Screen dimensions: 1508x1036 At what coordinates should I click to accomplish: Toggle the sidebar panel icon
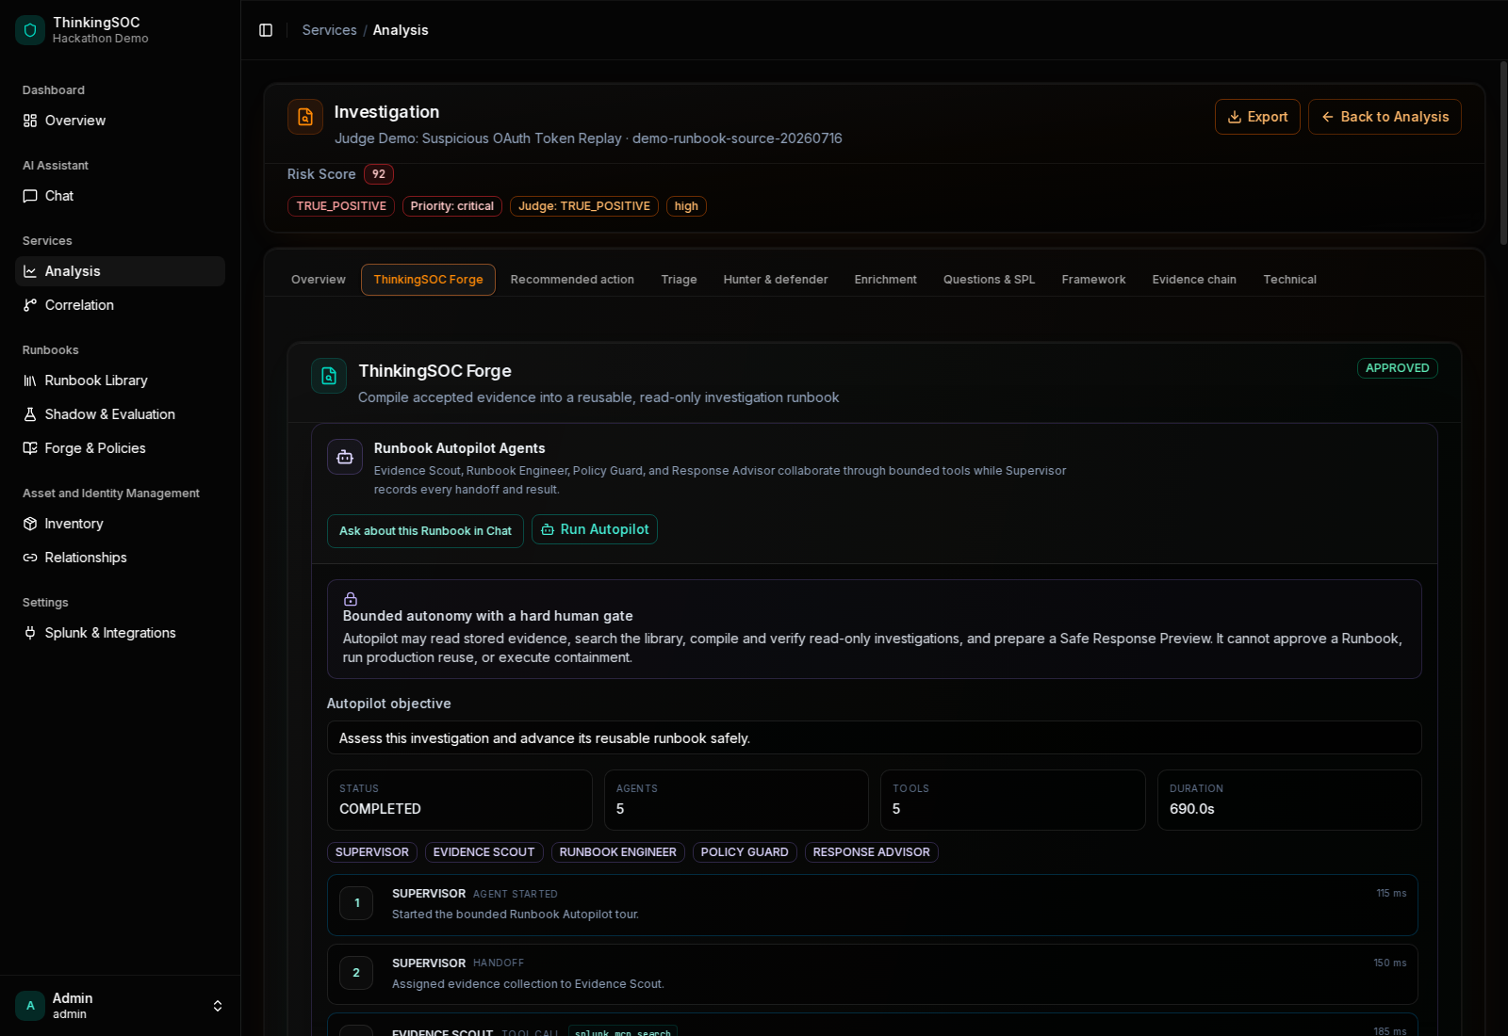tap(266, 30)
